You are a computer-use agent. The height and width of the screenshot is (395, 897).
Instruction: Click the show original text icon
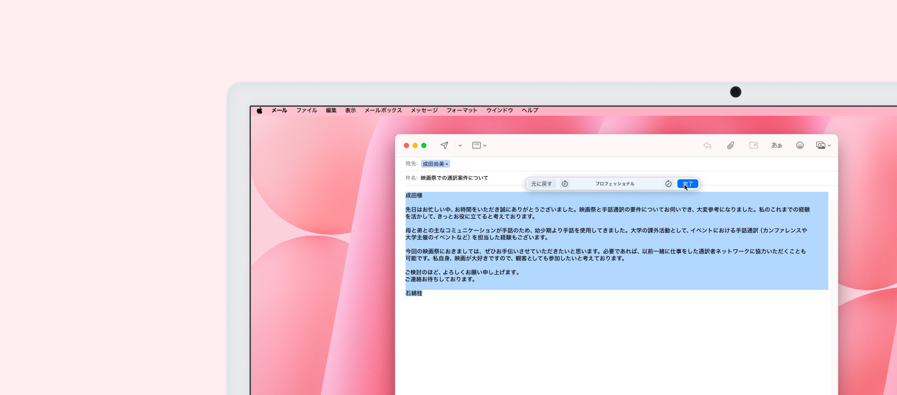click(565, 184)
